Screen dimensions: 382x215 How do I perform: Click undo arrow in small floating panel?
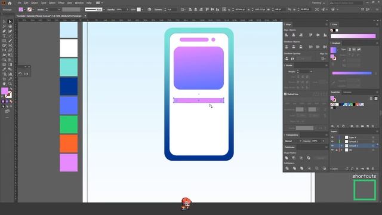[20, 74]
